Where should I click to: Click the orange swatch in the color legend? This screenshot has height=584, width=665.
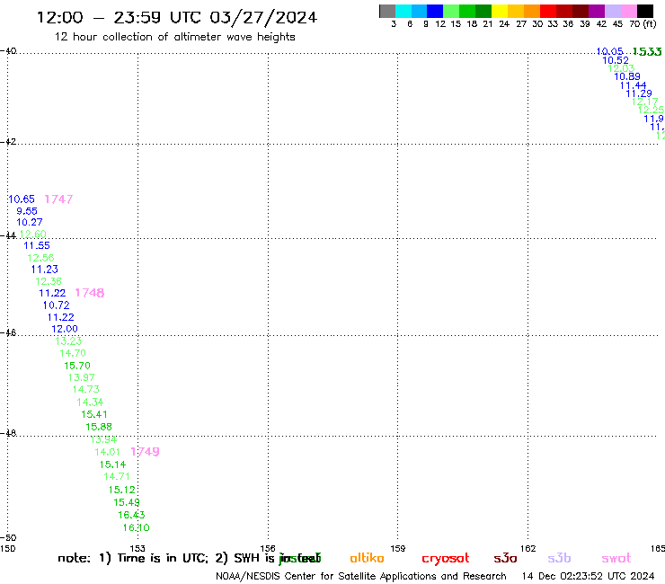pyautogui.click(x=532, y=11)
